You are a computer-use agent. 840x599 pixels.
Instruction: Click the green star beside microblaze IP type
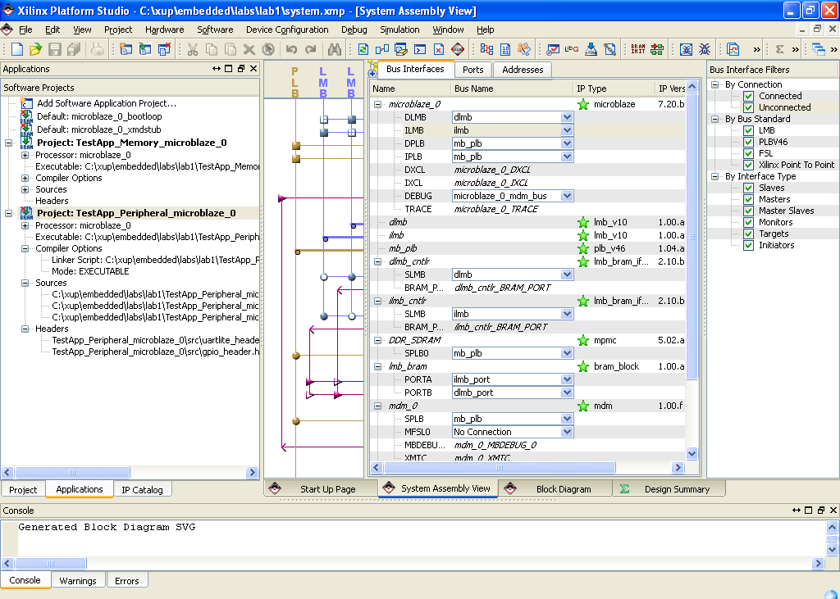[583, 104]
